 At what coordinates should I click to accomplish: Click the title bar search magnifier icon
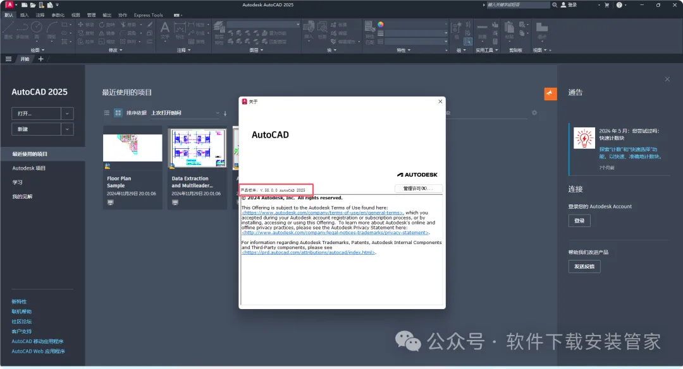(x=555, y=5)
